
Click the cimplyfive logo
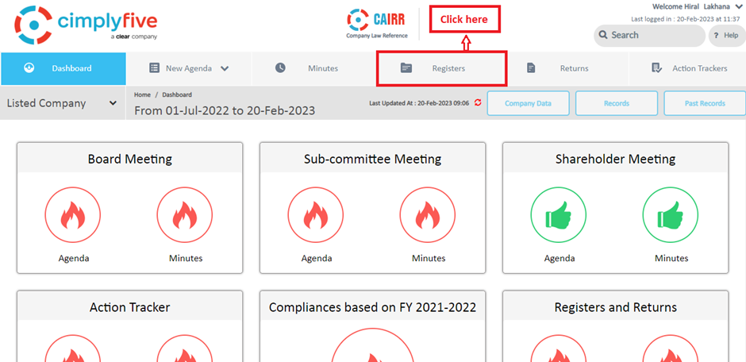click(86, 25)
